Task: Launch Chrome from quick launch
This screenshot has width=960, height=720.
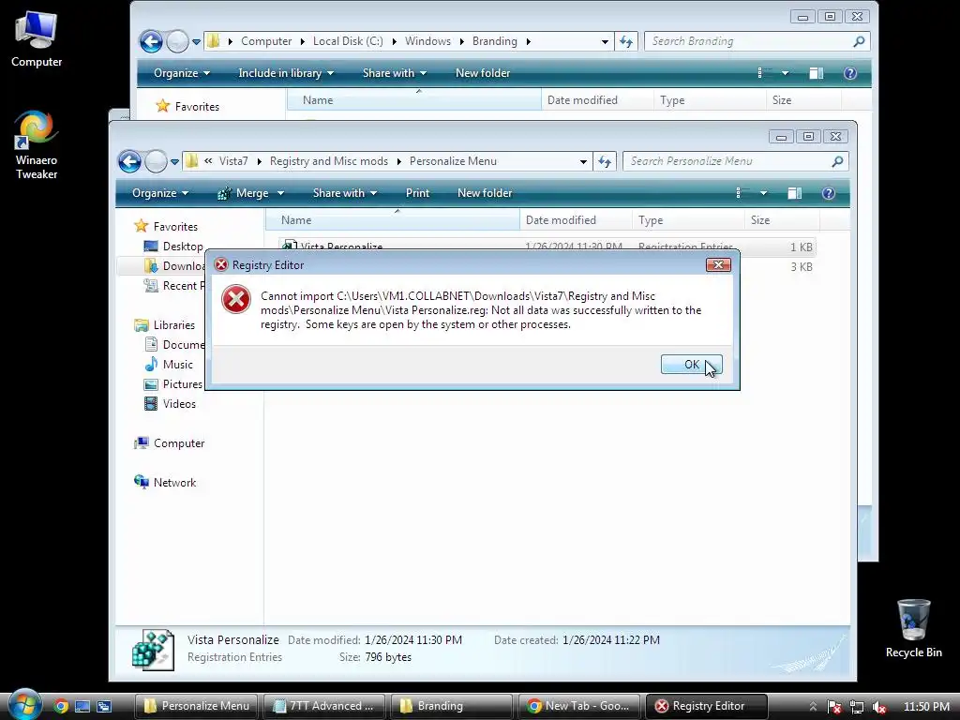Action: (x=61, y=706)
